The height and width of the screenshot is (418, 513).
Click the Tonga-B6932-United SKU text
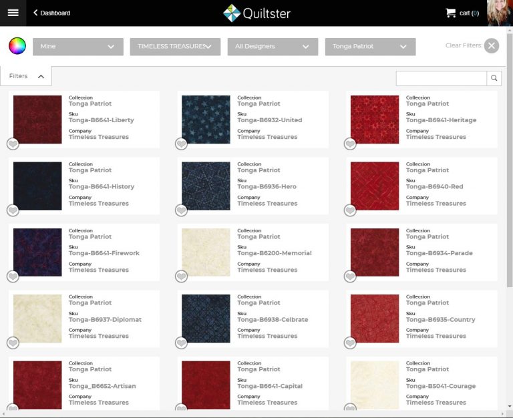point(270,120)
